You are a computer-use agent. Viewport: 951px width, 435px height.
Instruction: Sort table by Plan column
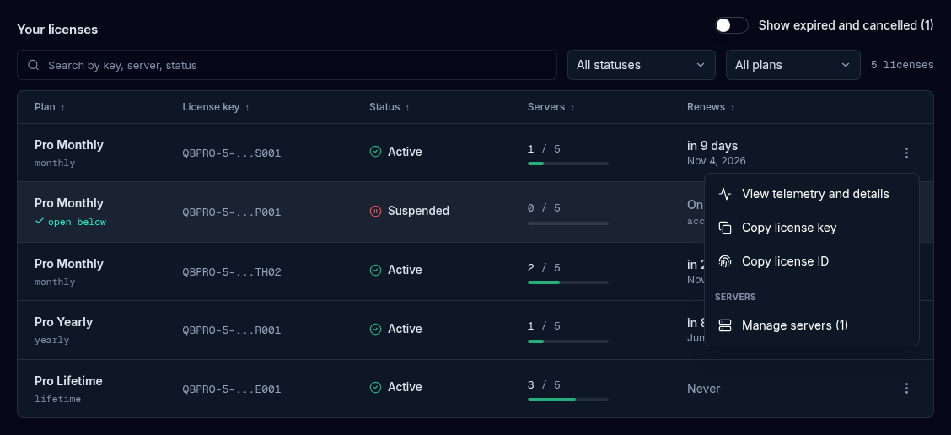tap(50, 107)
